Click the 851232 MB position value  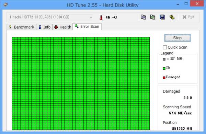[x=182, y=129]
